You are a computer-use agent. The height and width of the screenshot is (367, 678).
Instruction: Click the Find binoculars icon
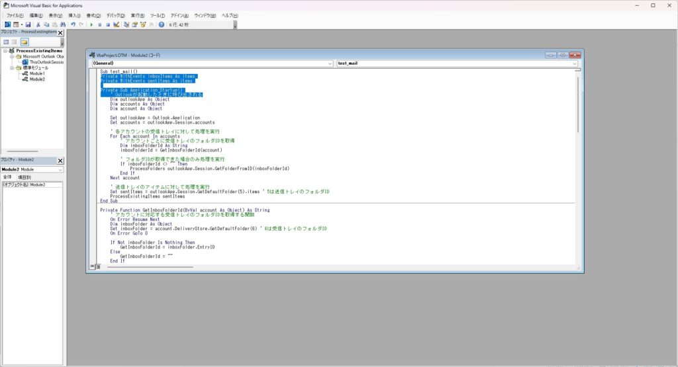pos(64,24)
